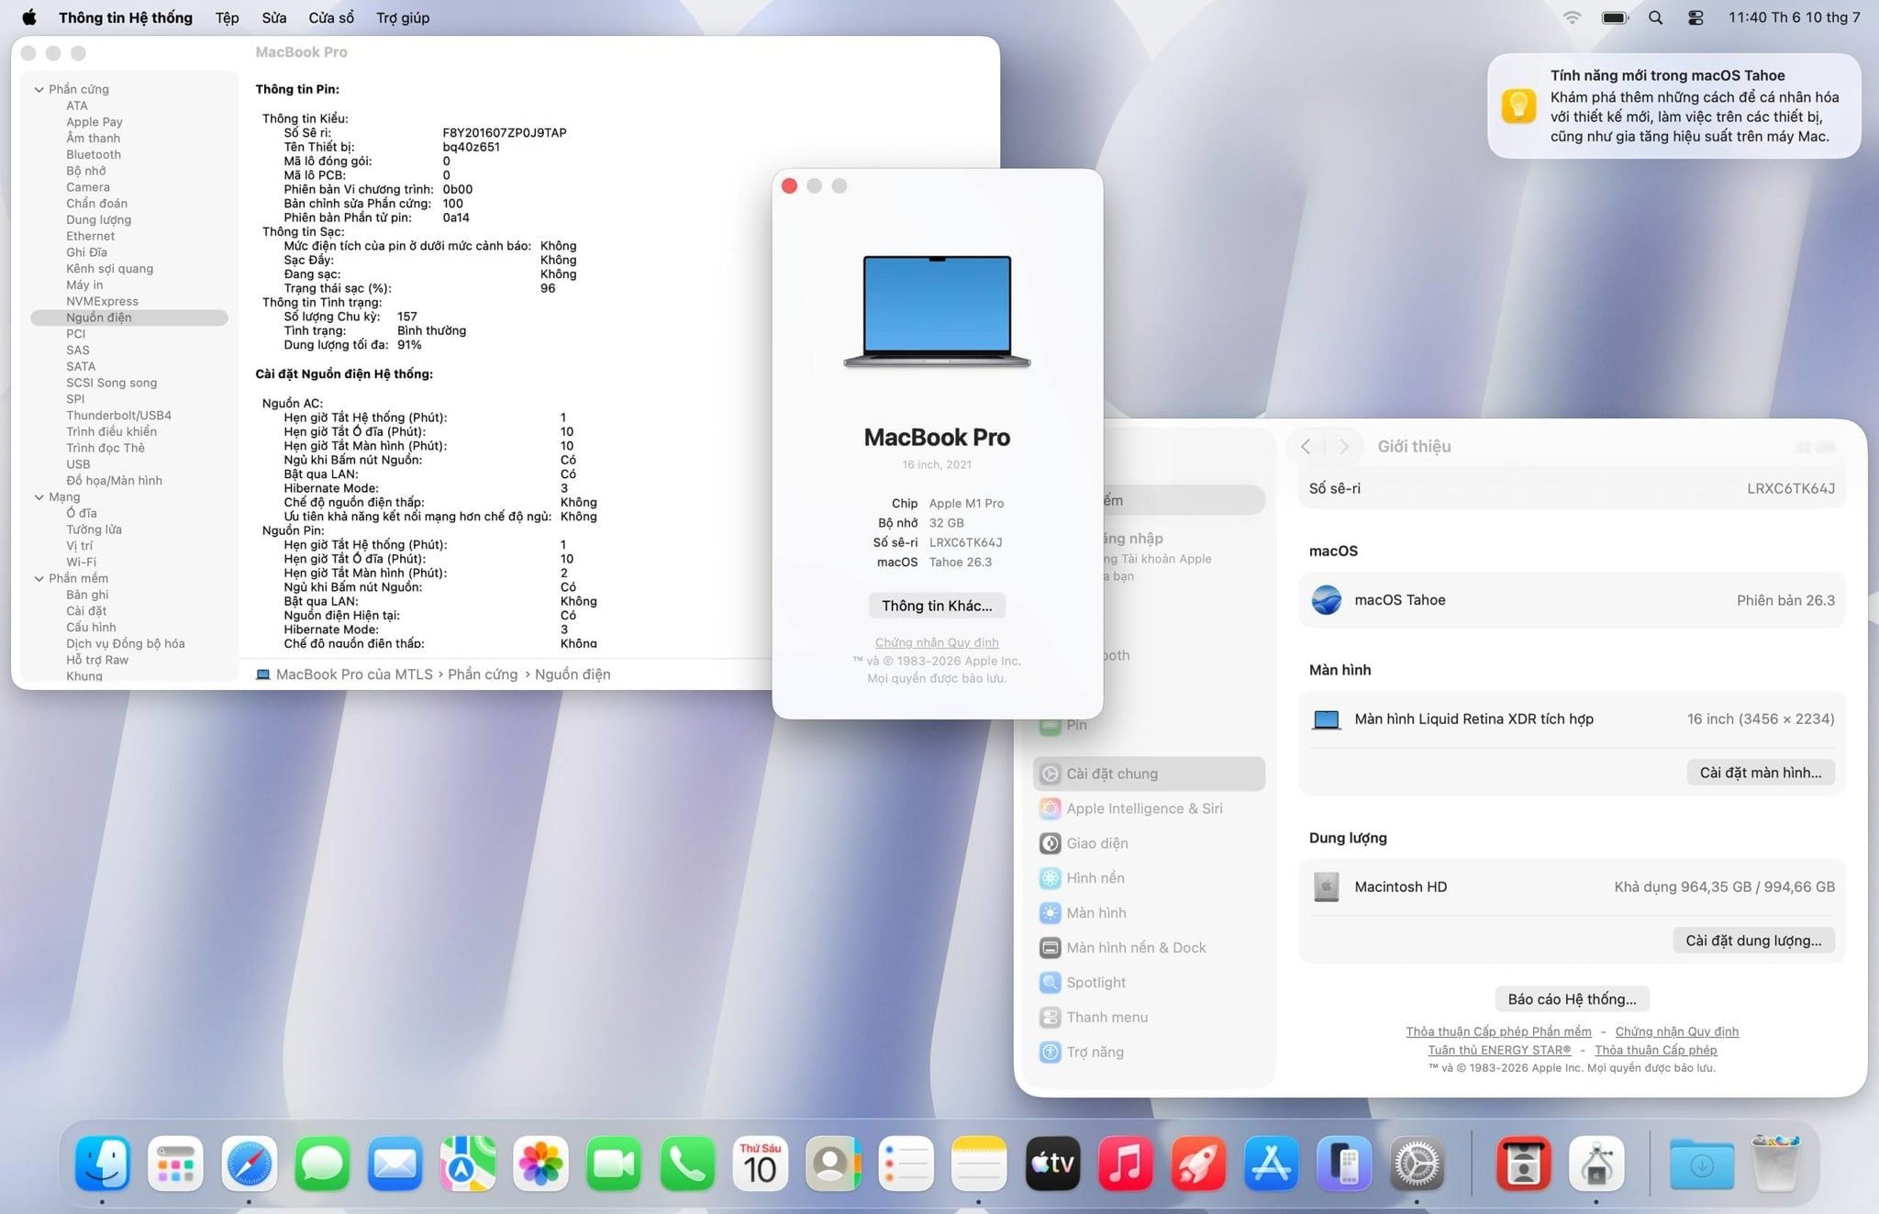Collapse the Phần mềm section in sidebar
The image size is (1879, 1214).
tap(39, 579)
